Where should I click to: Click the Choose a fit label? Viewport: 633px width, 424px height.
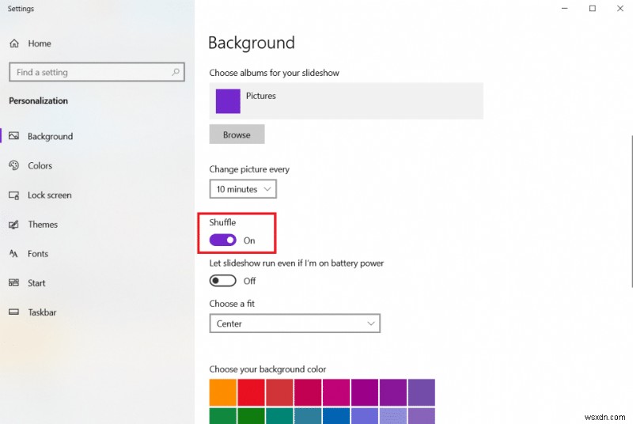232,304
